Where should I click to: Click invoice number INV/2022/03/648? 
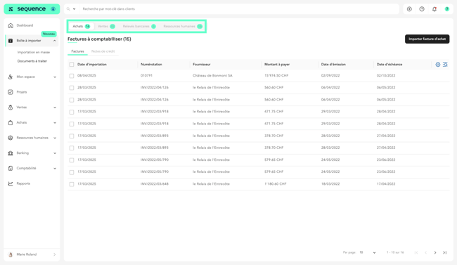(x=155, y=184)
